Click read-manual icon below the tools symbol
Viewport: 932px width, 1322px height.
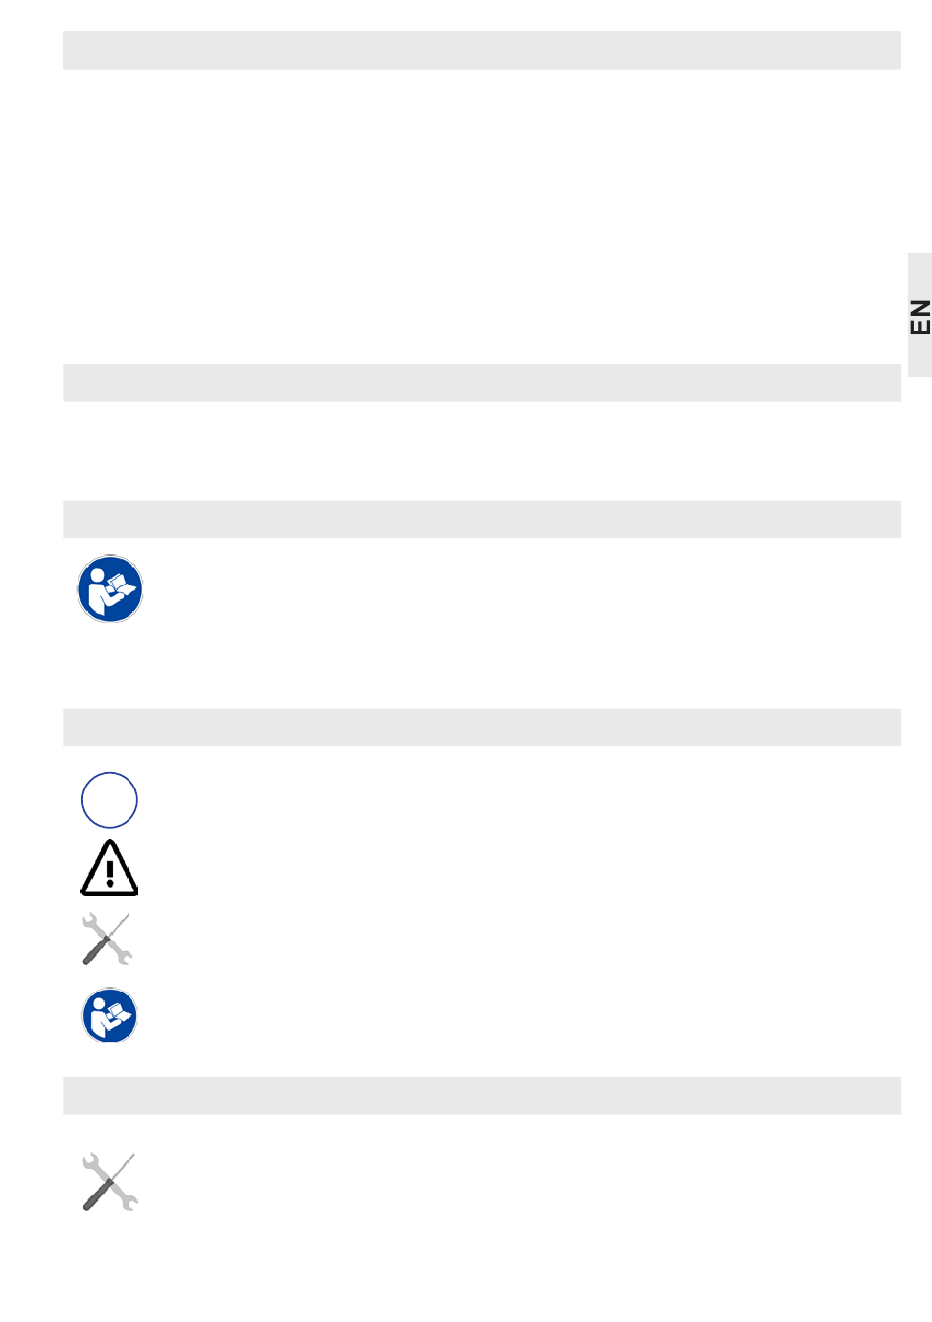coord(110,1015)
